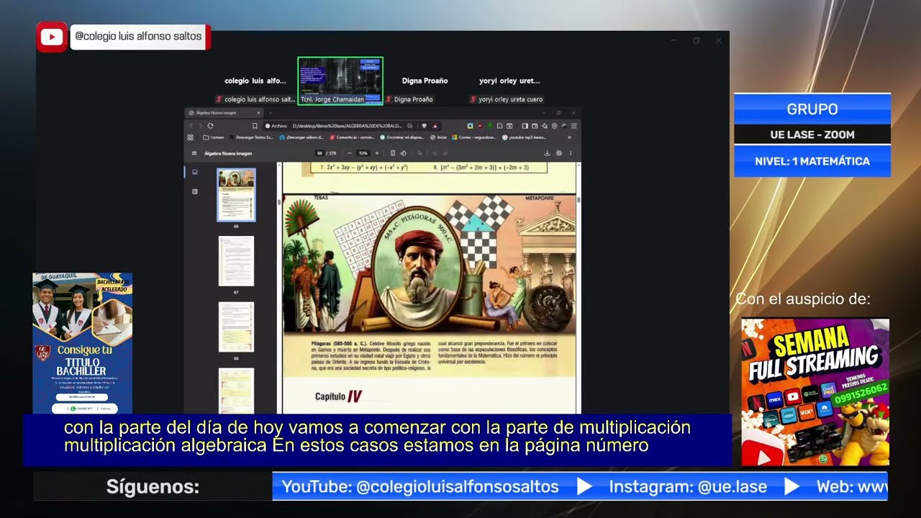Expand the bookmarks overflow chevron
This screenshot has width=921, height=518.
coord(569,137)
